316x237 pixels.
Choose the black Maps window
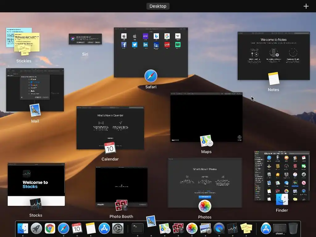tap(206, 117)
